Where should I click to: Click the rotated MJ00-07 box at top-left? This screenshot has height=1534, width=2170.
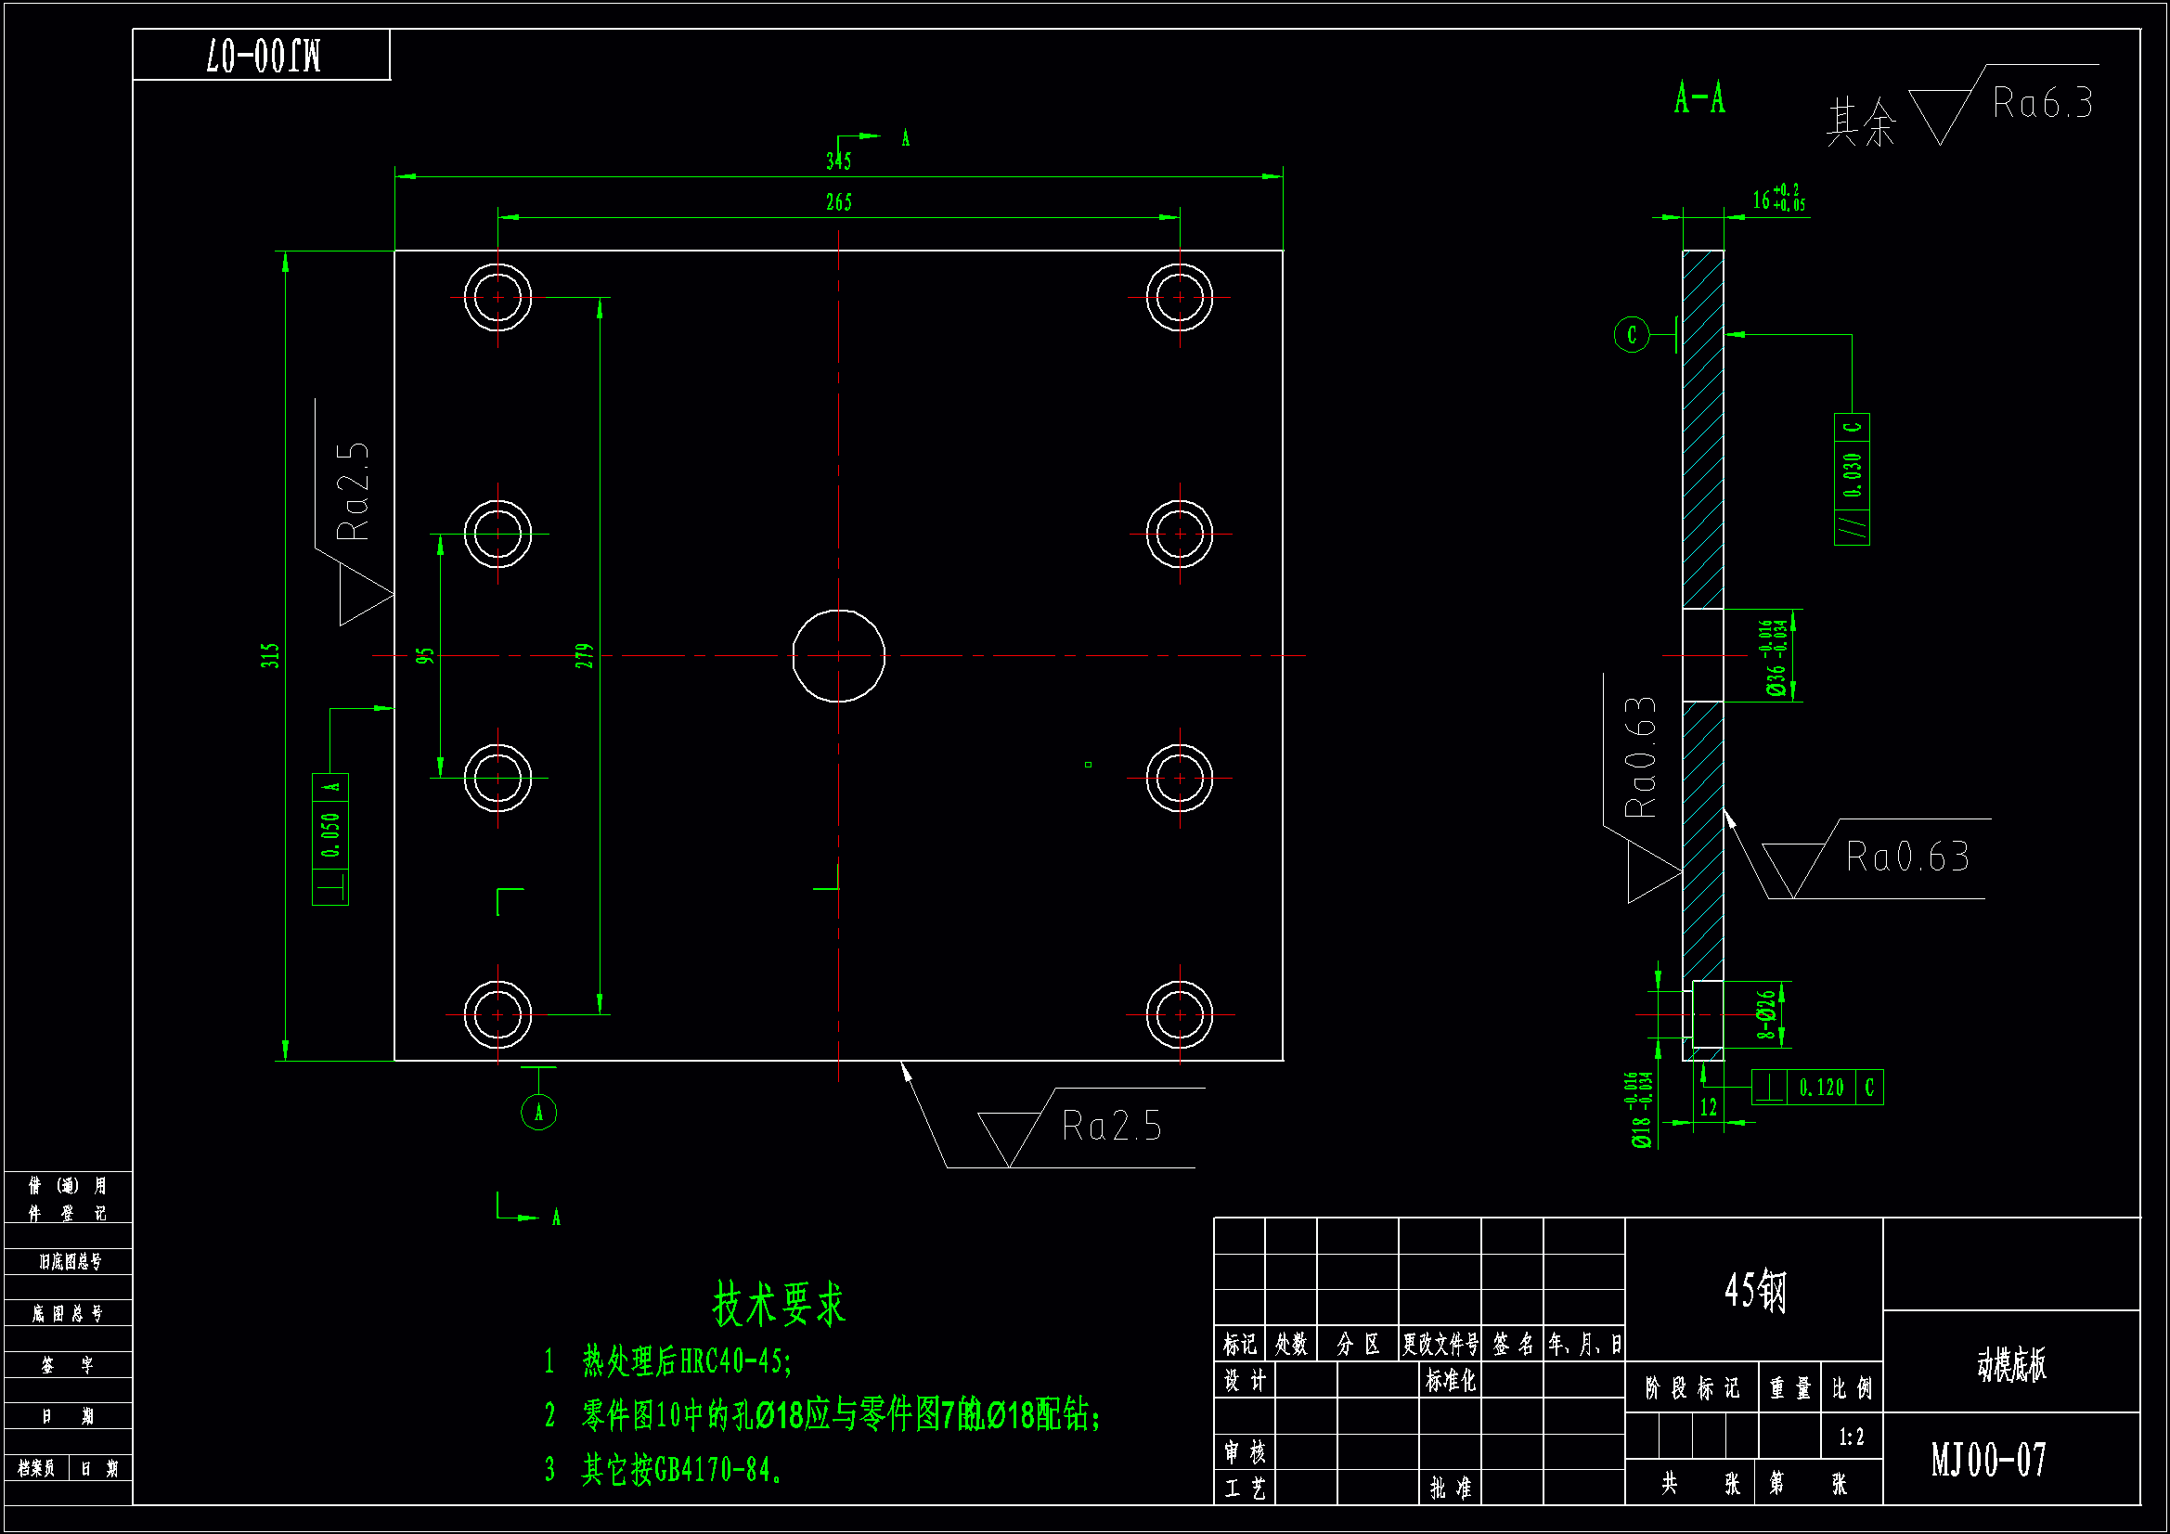262,55
